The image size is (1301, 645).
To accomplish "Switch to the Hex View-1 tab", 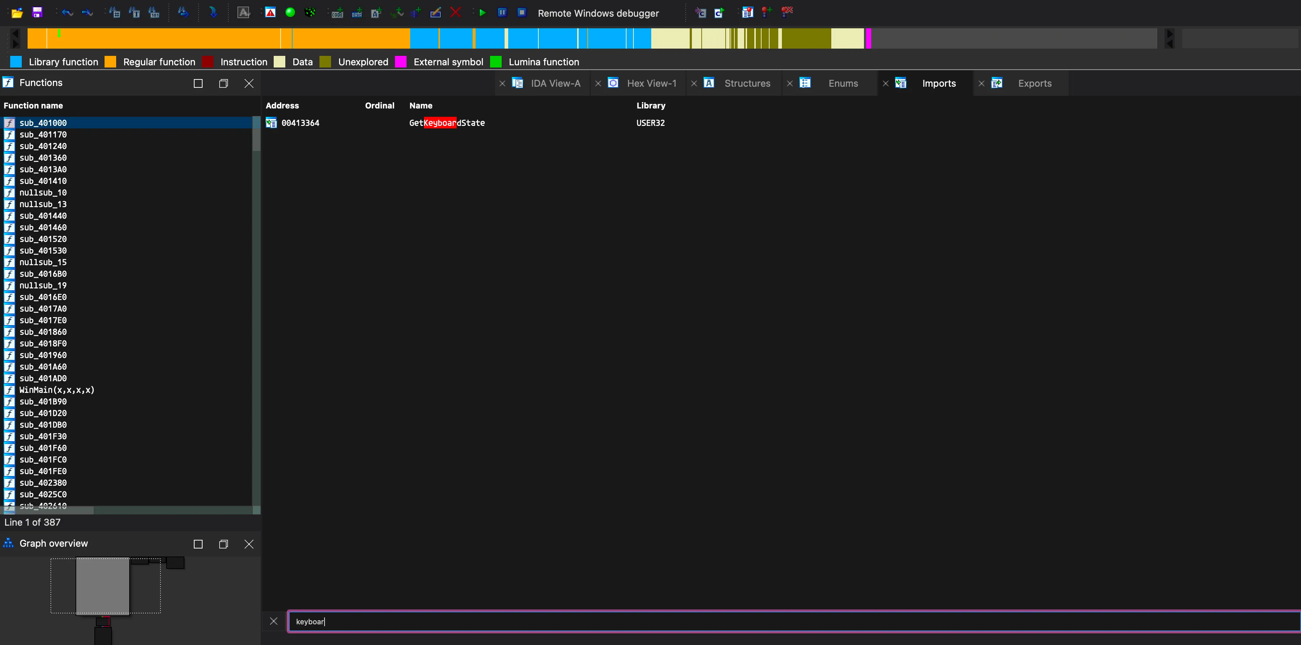I will click(652, 83).
